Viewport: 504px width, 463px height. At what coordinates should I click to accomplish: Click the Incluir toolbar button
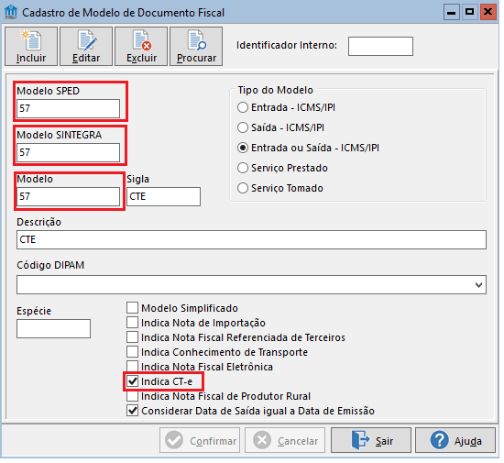click(x=31, y=47)
